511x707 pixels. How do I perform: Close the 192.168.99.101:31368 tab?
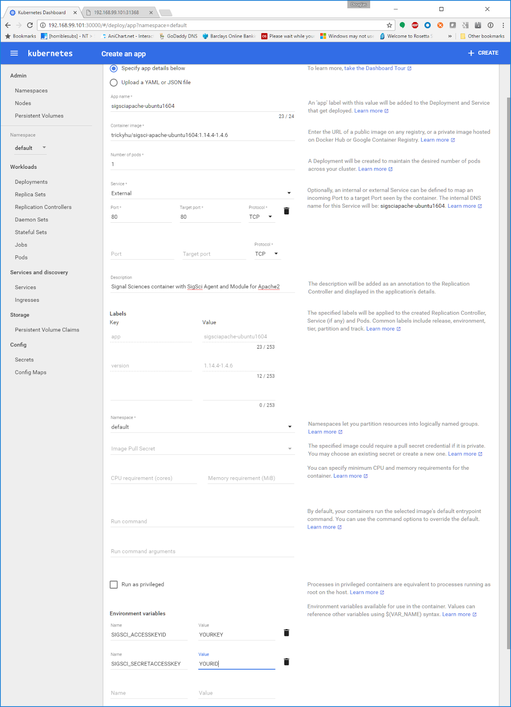[x=151, y=12]
